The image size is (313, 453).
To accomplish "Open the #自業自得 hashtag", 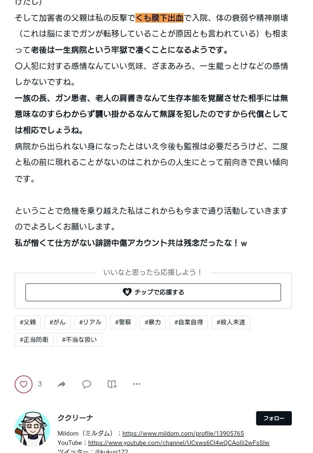I will pyautogui.click(x=189, y=322).
